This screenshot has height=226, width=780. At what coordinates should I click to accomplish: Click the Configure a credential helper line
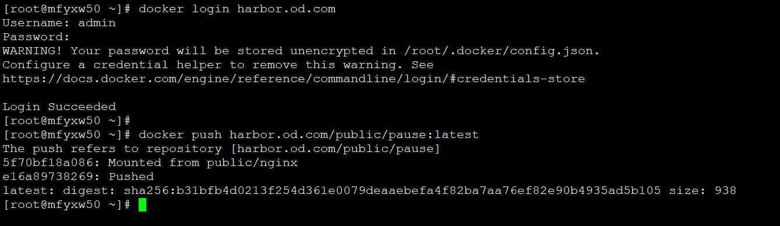218,65
